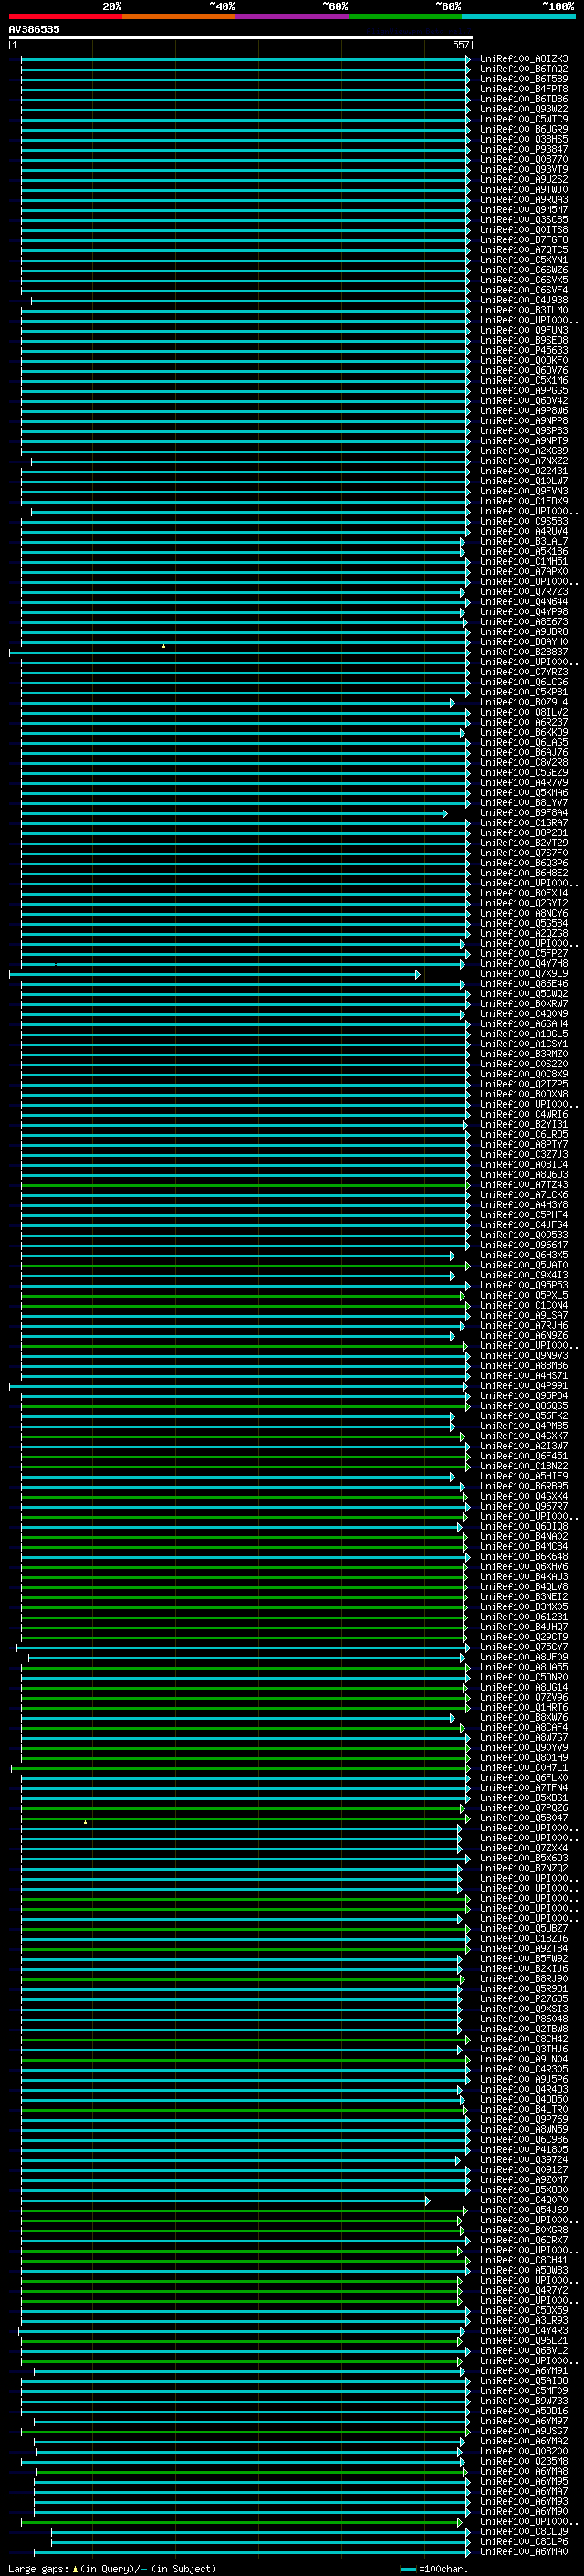The image size is (584, 2576).
Task: Click the alignment bar for UniRef100_B9F8A4
Action: (x=235, y=813)
